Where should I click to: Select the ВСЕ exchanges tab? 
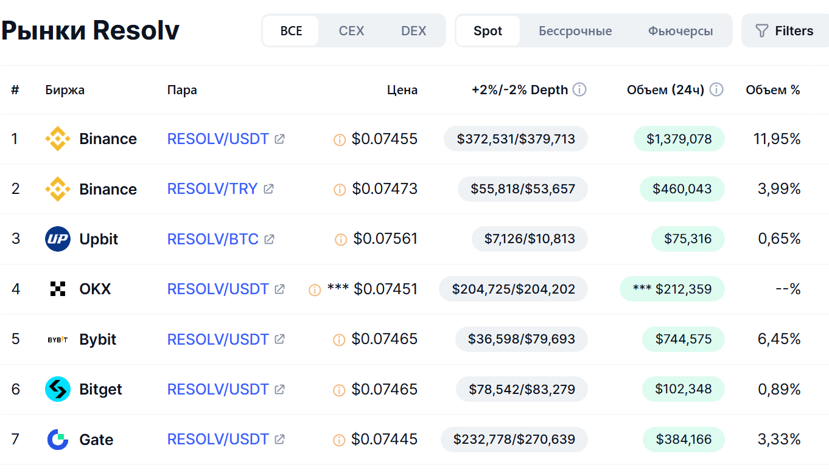[291, 31]
